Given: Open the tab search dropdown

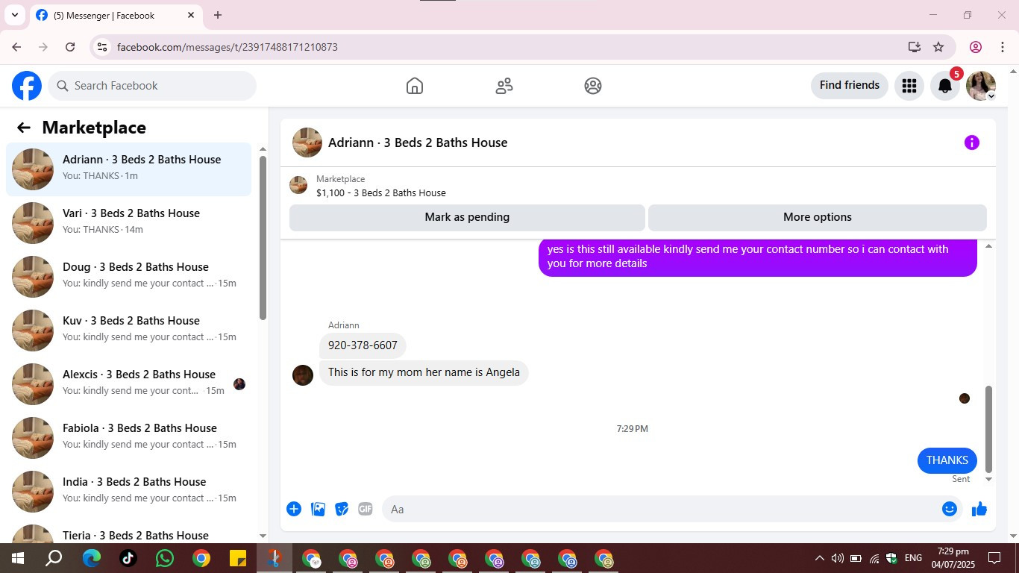Looking at the screenshot, I should click(14, 15).
